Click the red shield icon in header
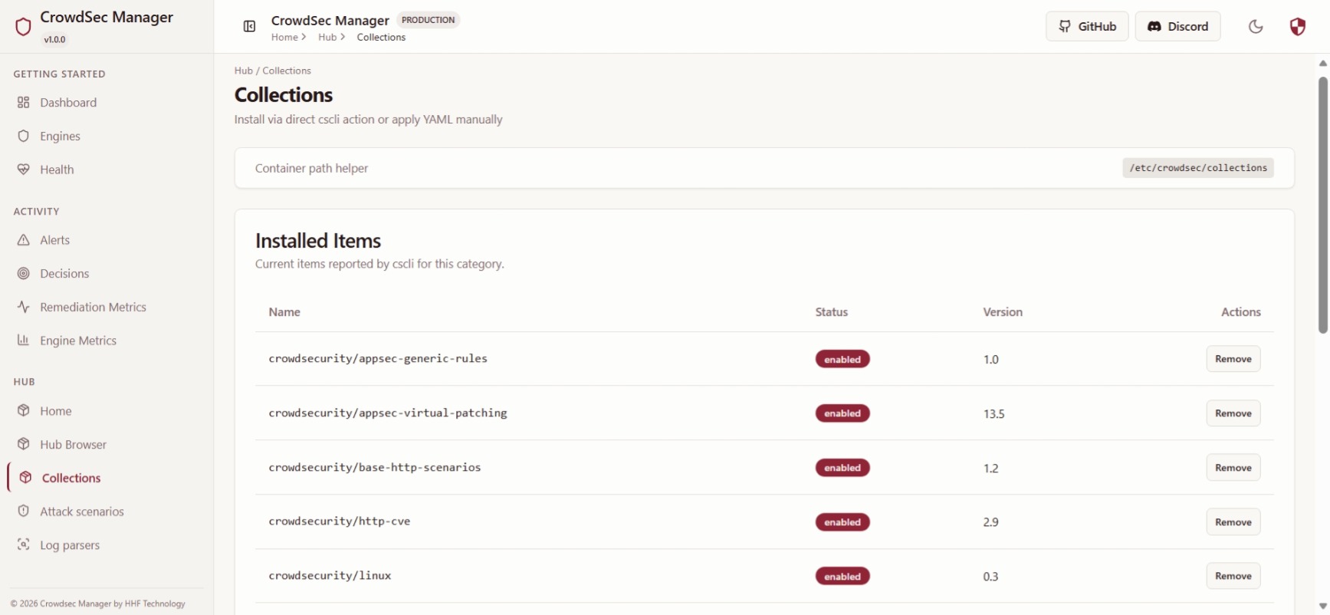1330x615 pixels. [1297, 27]
